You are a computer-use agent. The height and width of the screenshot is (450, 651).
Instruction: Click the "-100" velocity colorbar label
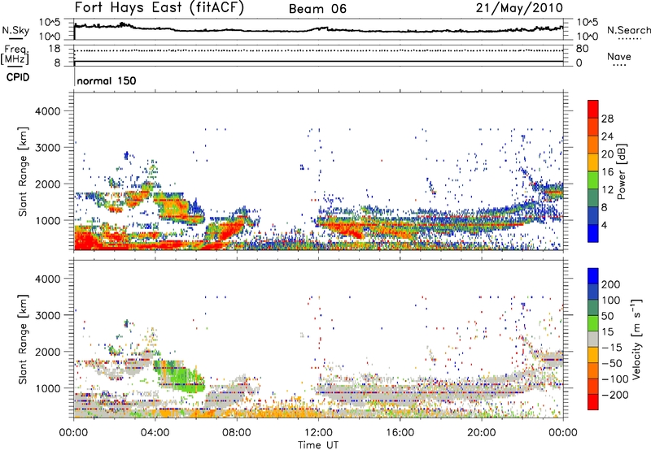(x=614, y=379)
